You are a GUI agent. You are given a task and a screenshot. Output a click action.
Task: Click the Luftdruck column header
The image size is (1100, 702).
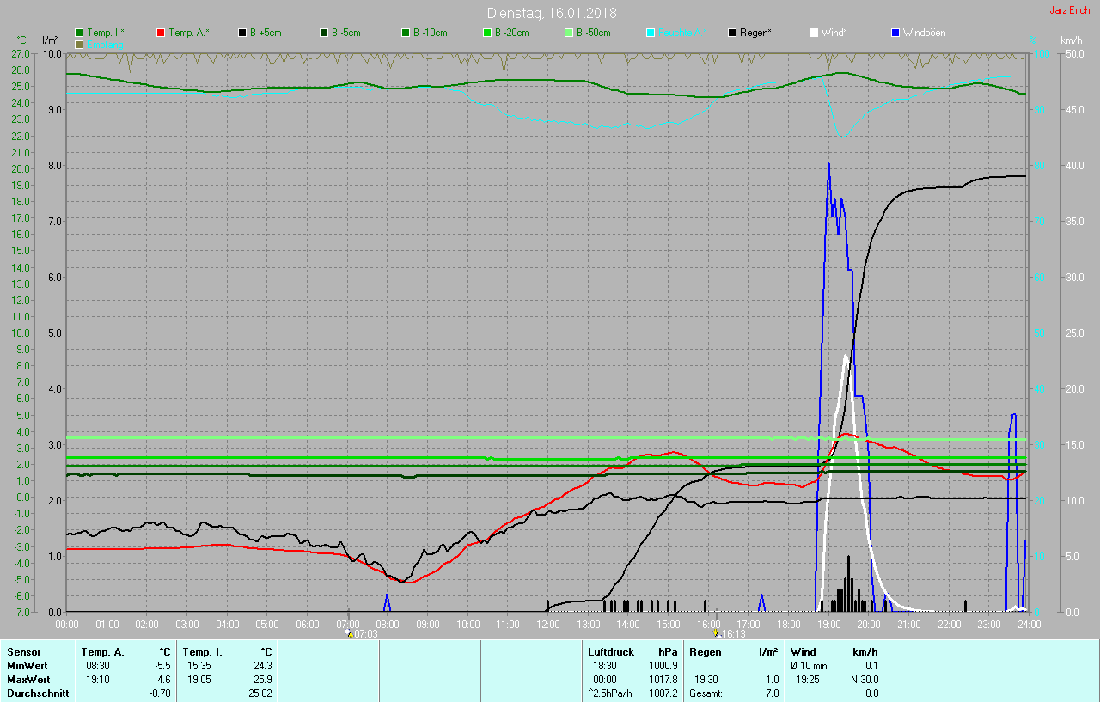point(610,652)
